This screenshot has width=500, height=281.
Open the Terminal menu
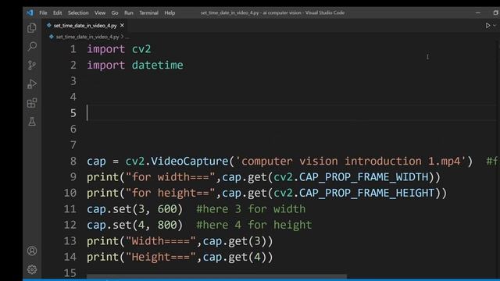click(x=148, y=12)
